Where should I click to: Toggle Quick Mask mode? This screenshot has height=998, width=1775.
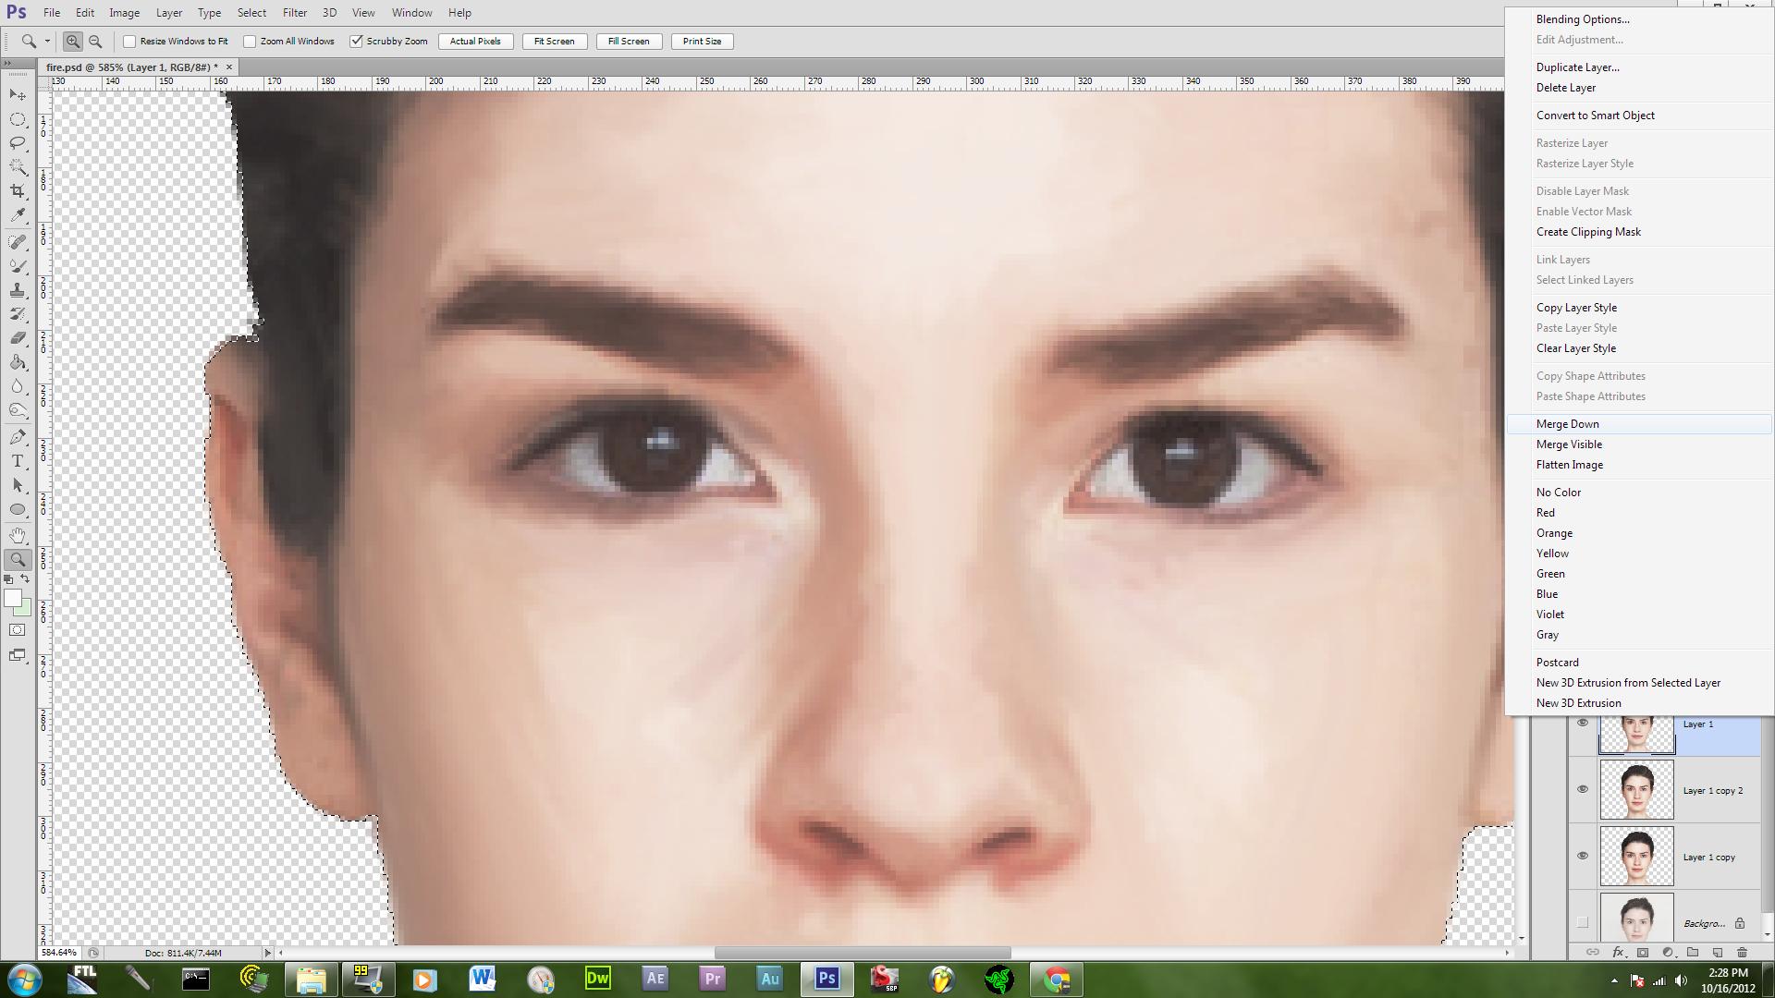coord(18,630)
